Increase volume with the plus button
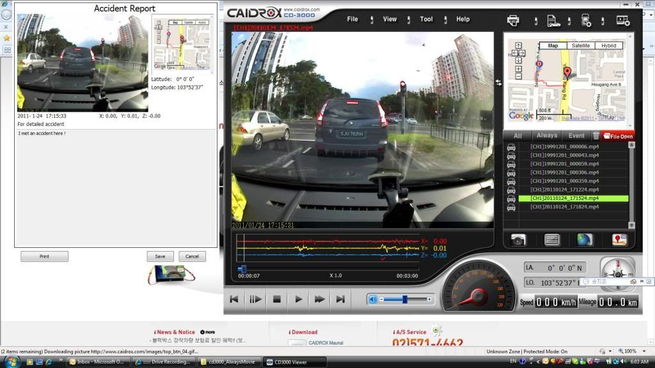655x368 pixels. coord(429,299)
